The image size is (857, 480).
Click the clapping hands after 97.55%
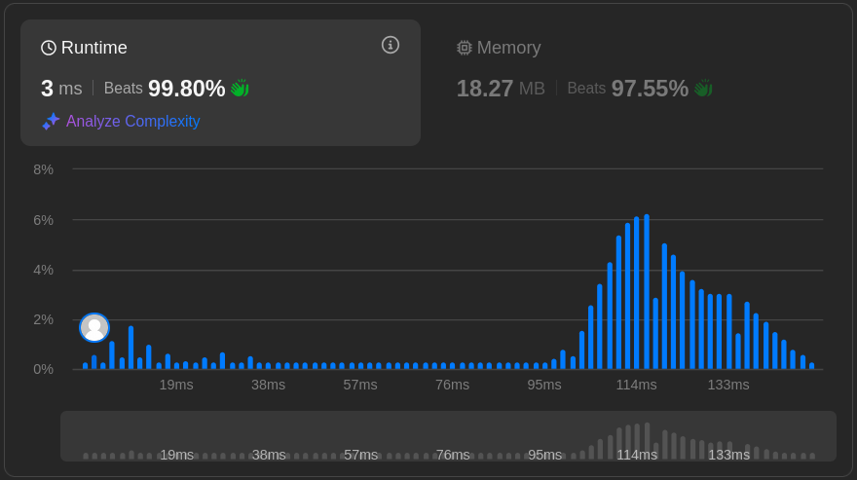[x=703, y=88]
